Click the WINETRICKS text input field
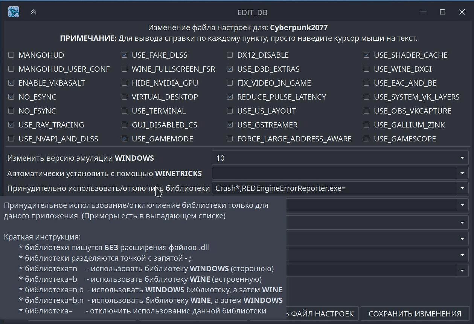474x324 pixels. (x=334, y=174)
